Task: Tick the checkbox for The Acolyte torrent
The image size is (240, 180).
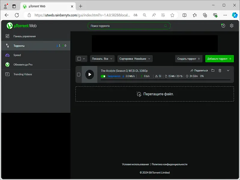Action: pos(79,74)
